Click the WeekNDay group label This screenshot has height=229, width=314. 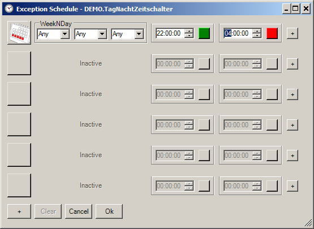click(55, 24)
